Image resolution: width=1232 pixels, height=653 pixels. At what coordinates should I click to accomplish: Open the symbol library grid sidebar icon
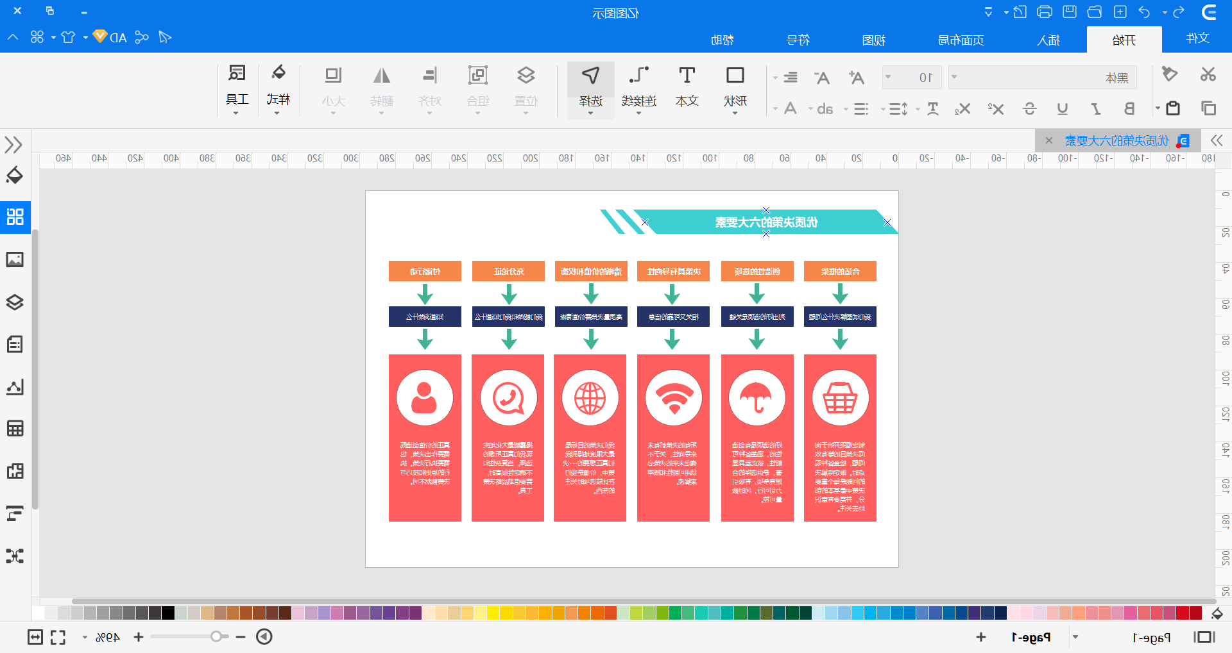[x=15, y=217]
